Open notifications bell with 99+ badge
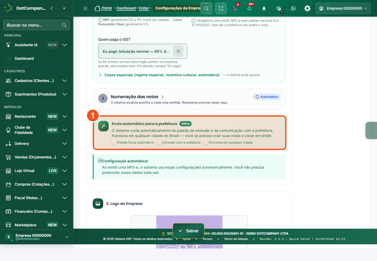 click(x=249, y=8)
